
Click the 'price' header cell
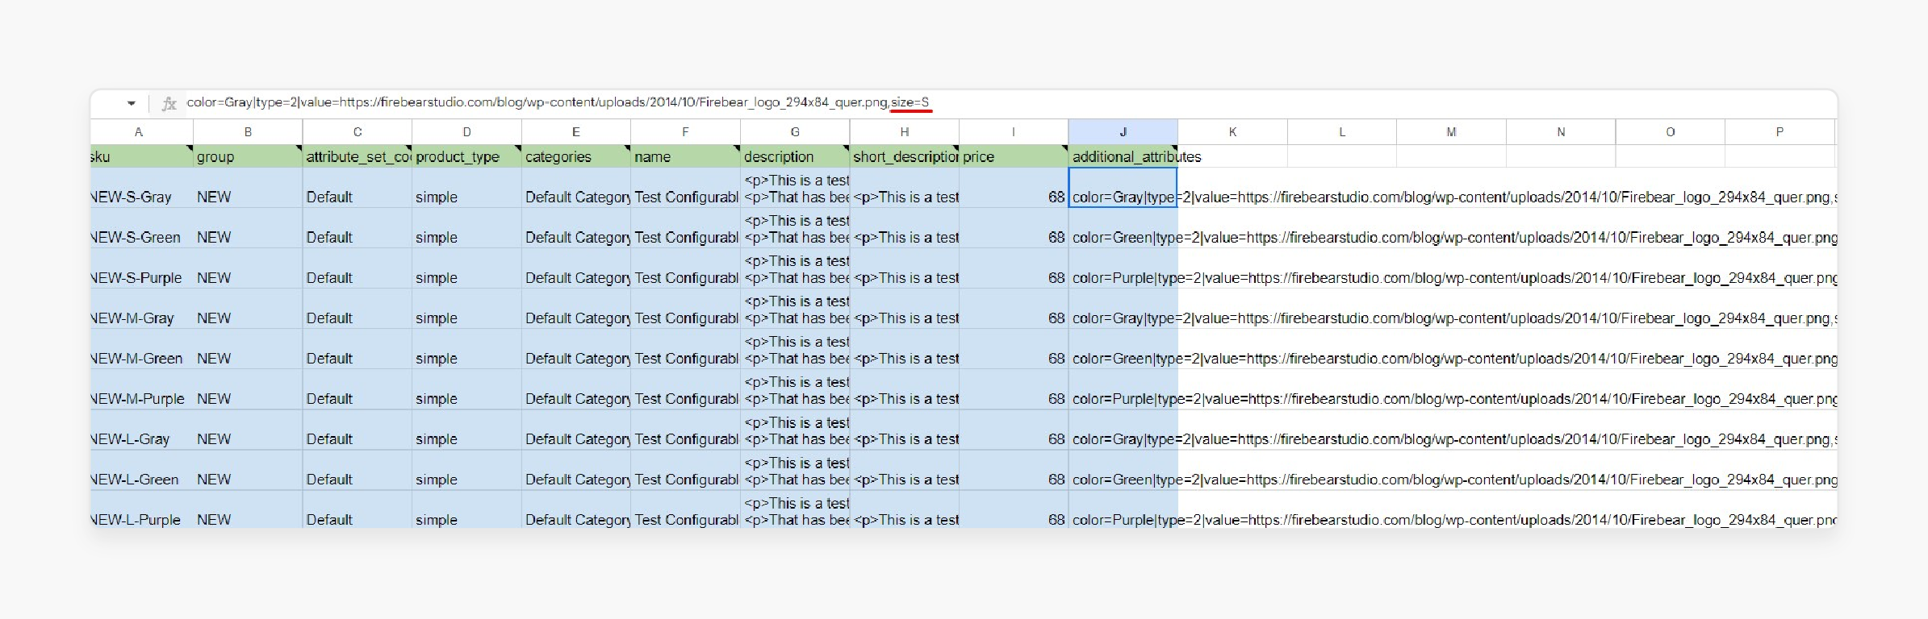1014,156
